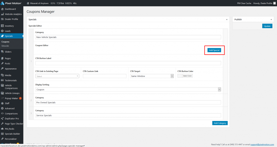
Task: Click the Dashboard sidebar icon
Action: tap(2, 9)
